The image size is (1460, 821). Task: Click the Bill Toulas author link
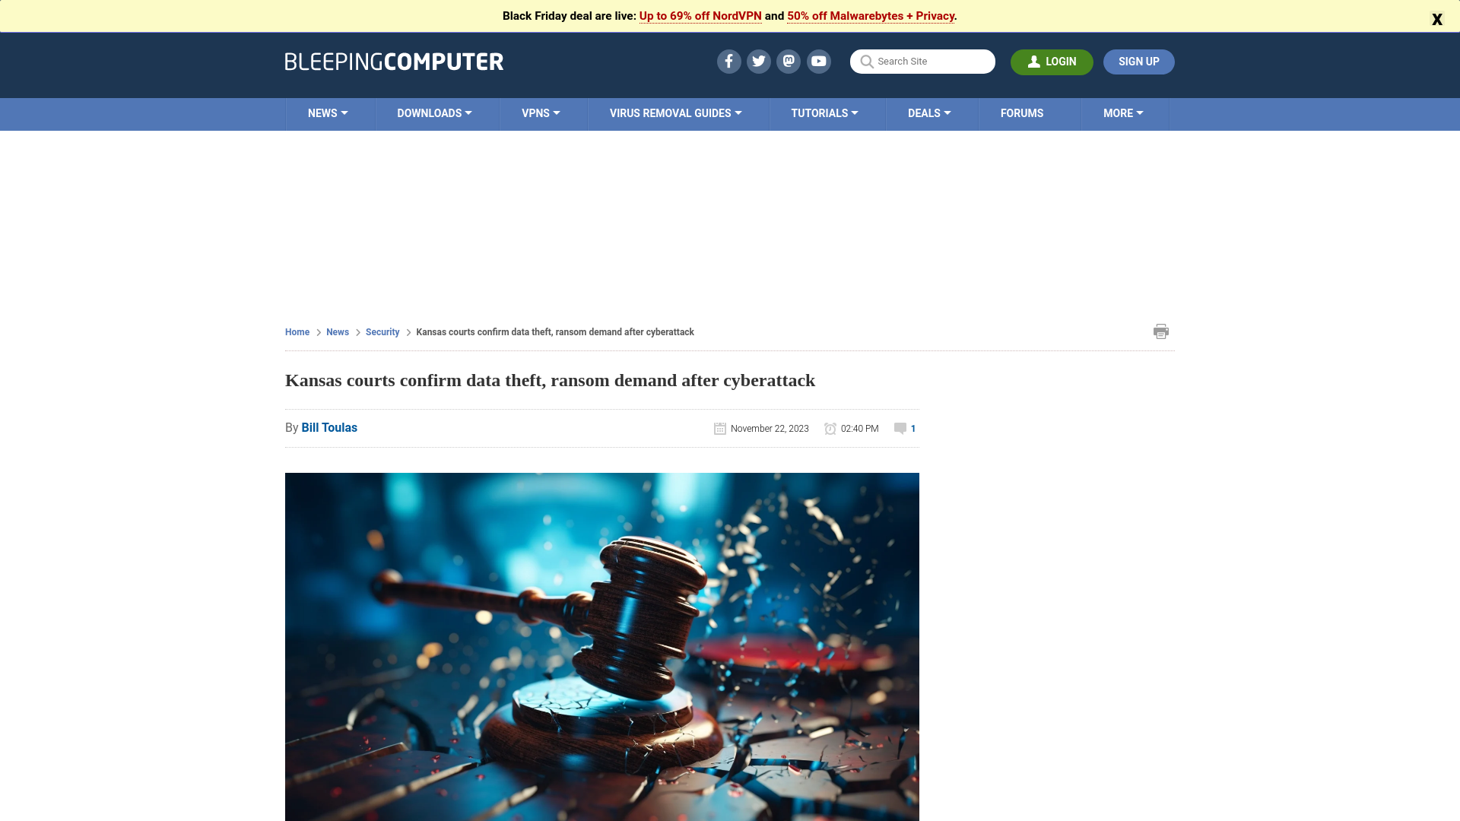coord(329,427)
